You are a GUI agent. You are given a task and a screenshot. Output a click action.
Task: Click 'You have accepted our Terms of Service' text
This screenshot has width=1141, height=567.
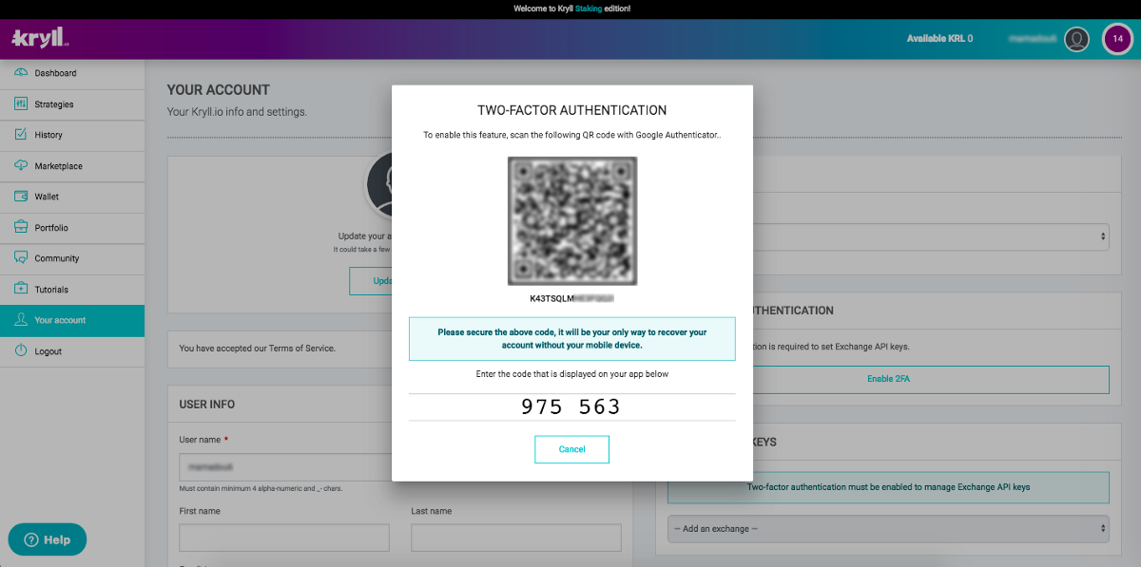point(257,349)
